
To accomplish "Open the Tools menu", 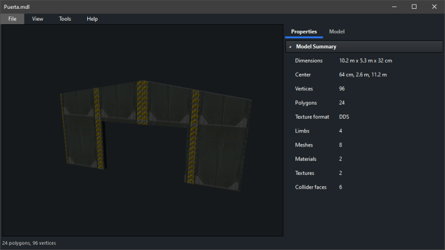I will point(65,19).
